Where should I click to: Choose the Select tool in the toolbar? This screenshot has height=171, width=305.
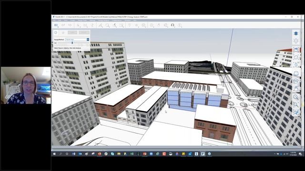pos(78,25)
